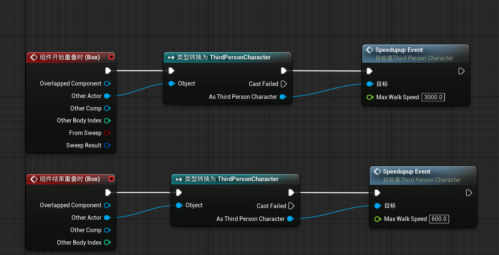Click the Cast Failed exec pin on upper cast node
This screenshot has width=499, height=255.
[x=283, y=83]
